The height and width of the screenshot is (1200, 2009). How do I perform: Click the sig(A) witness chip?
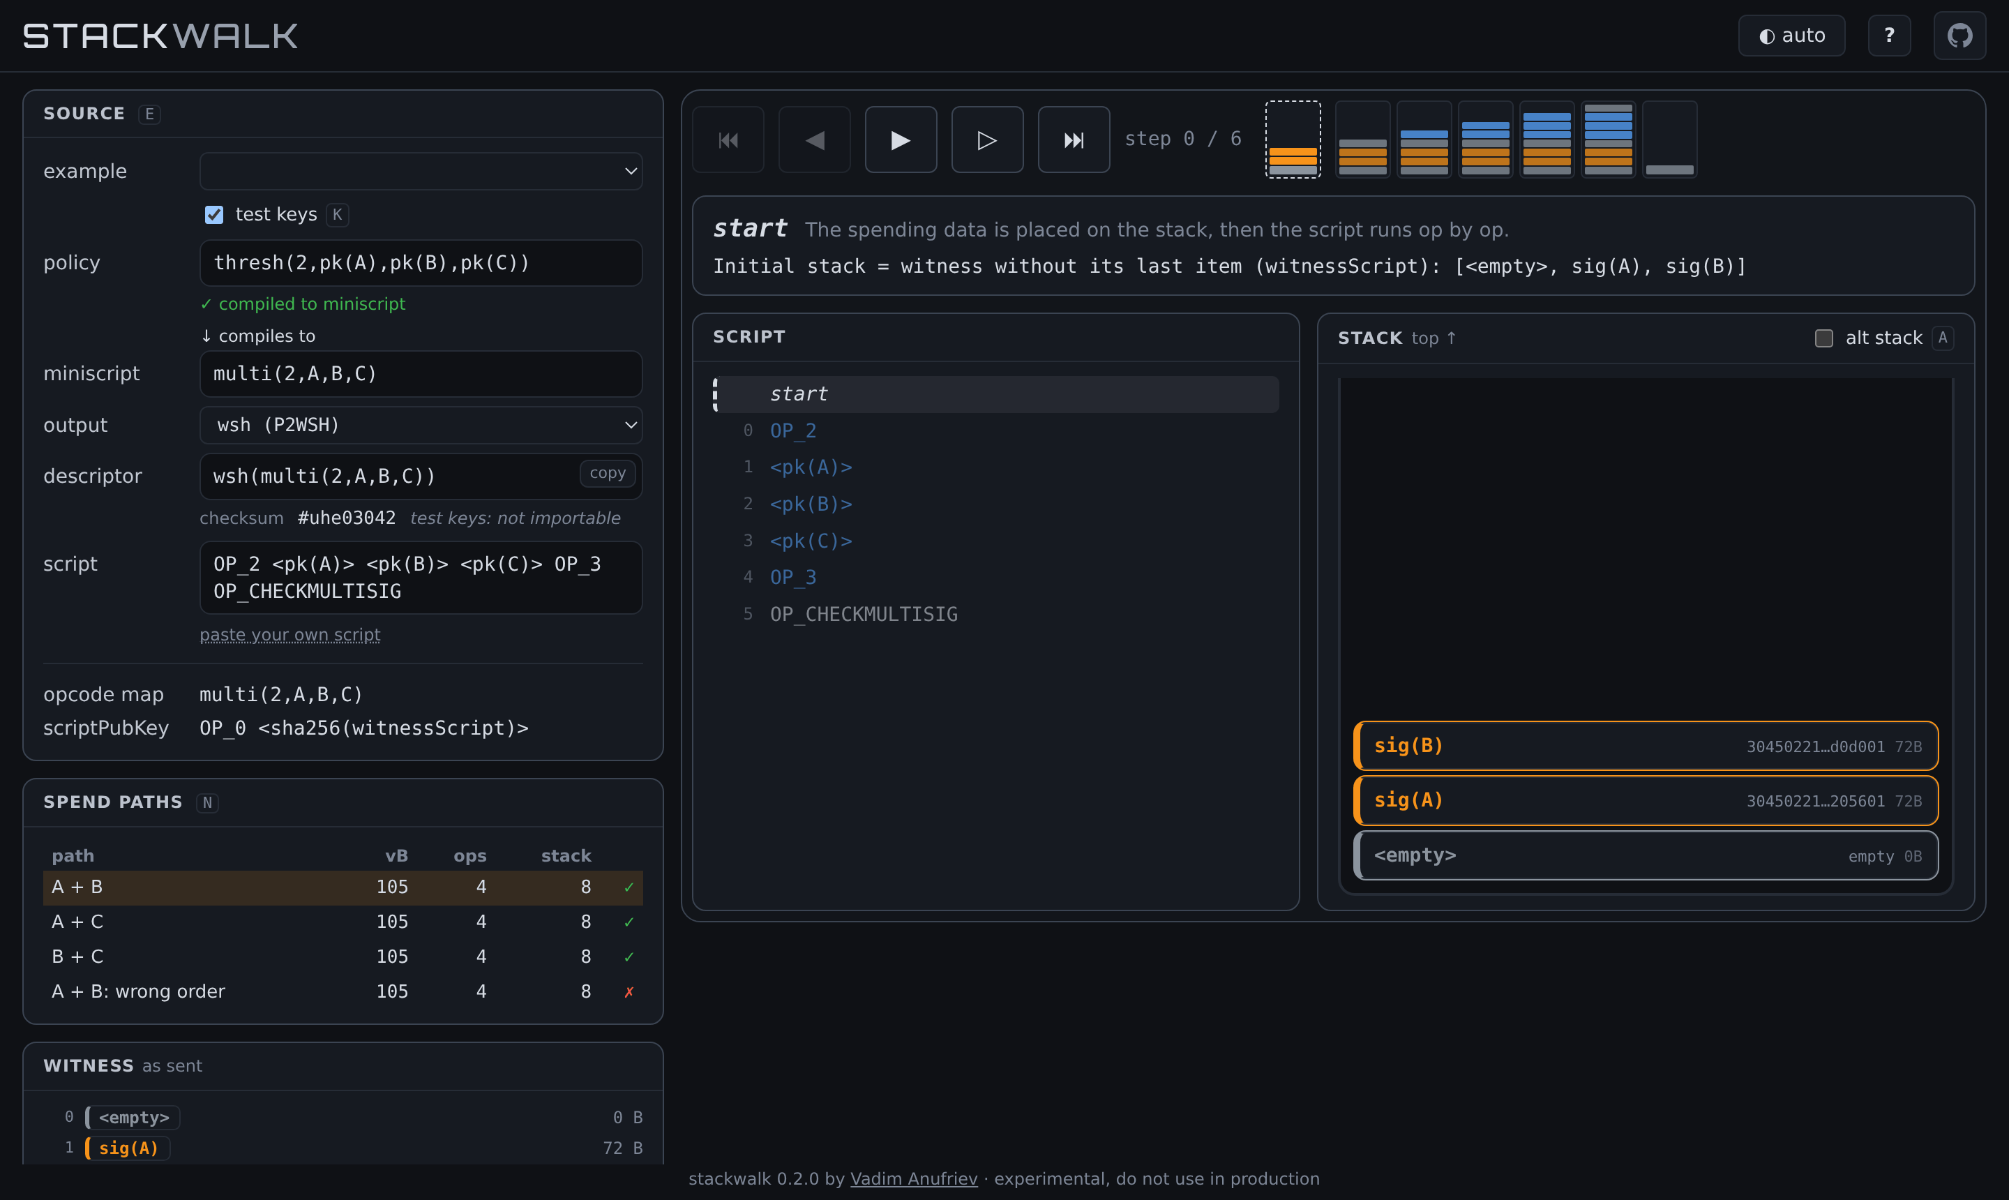pos(128,1148)
